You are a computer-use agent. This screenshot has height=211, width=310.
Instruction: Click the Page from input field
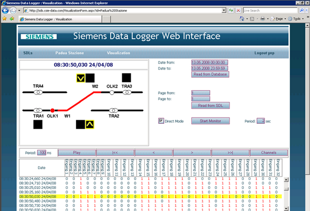point(200,93)
